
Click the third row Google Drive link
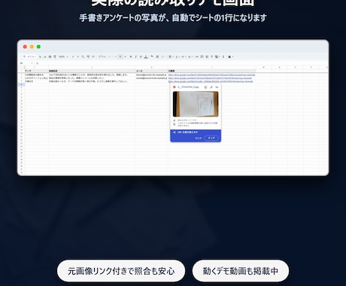[211, 81]
